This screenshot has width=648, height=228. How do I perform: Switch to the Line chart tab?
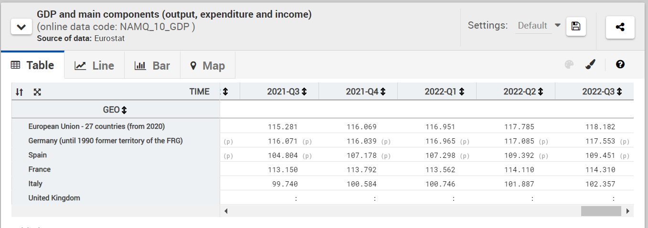94,66
